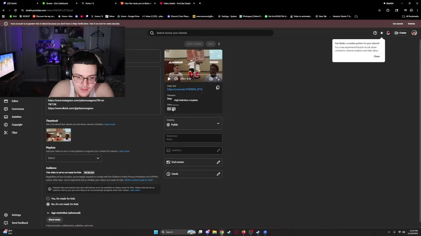Open the All Bookmarks folder
421x236 pixels.
click(x=410, y=16)
